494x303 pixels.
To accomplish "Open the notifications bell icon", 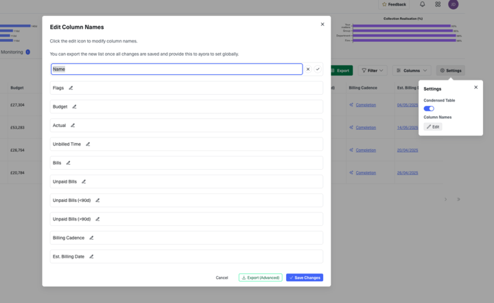I will click(x=422, y=4).
